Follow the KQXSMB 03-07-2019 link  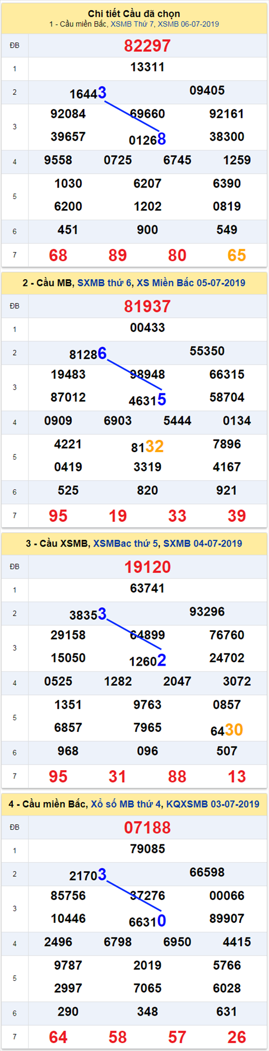pyautogui.click(x=213, y=804)
